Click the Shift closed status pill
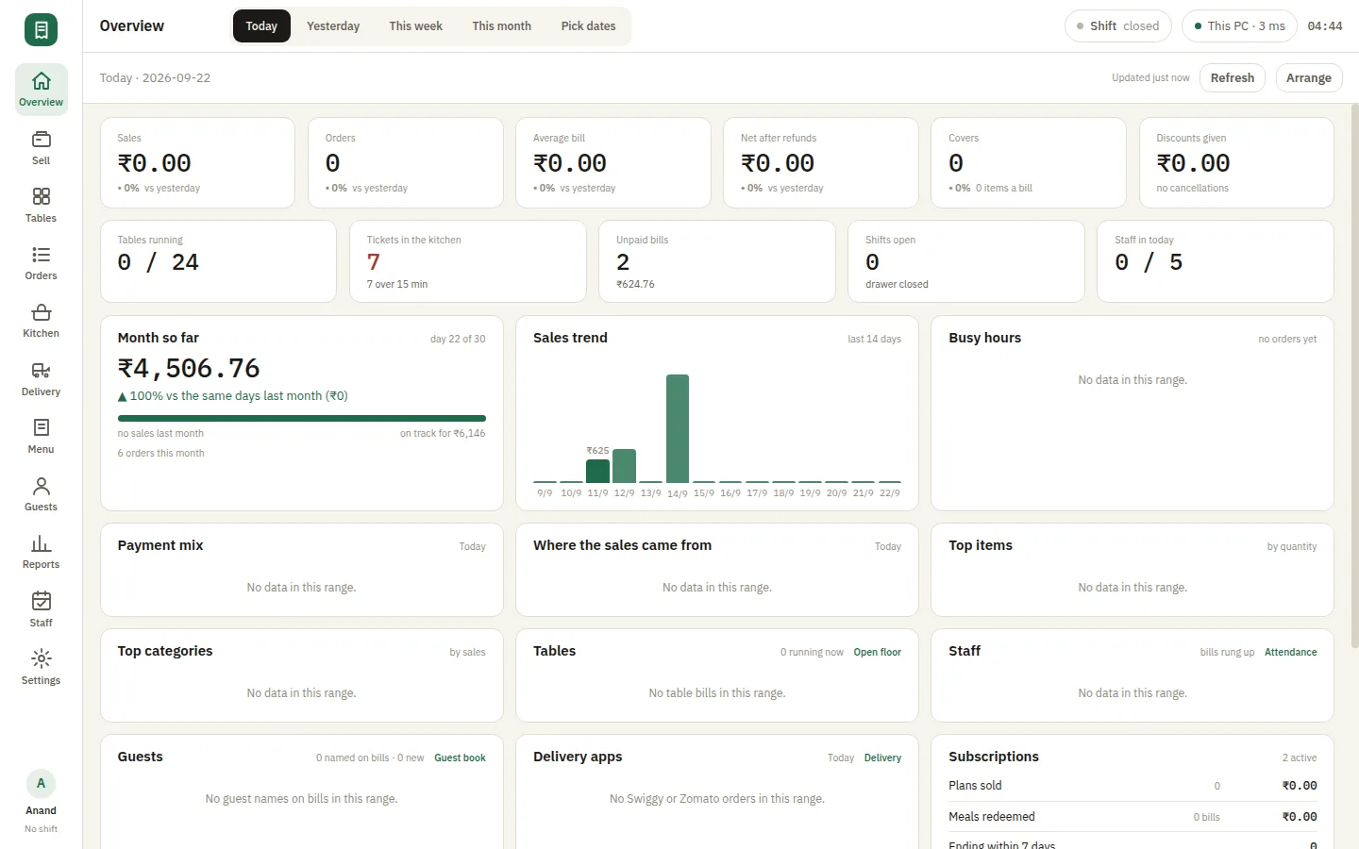 coord(1117,26)
